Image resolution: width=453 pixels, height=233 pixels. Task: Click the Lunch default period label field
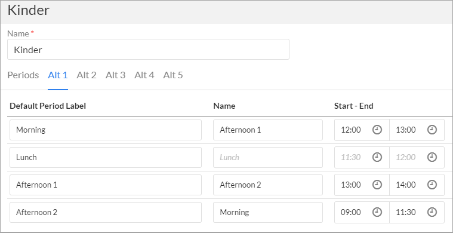[x=106, y=157]
